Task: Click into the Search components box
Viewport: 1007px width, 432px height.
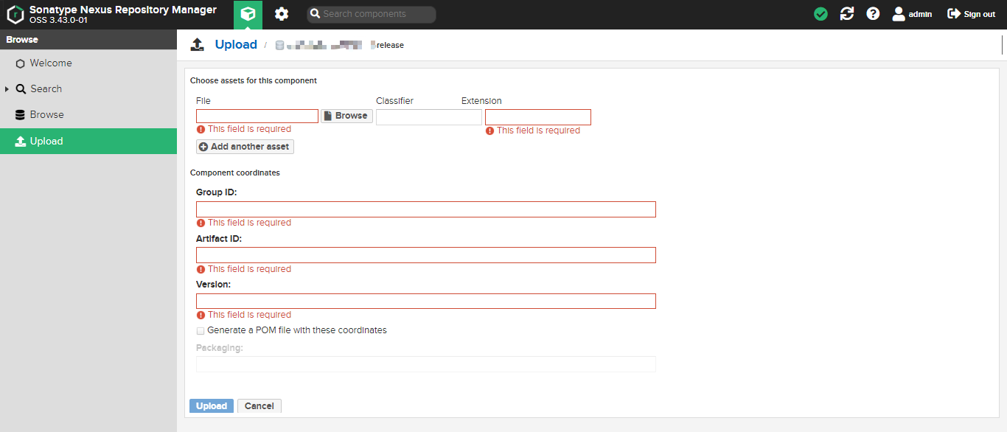Action: point(377,14)
